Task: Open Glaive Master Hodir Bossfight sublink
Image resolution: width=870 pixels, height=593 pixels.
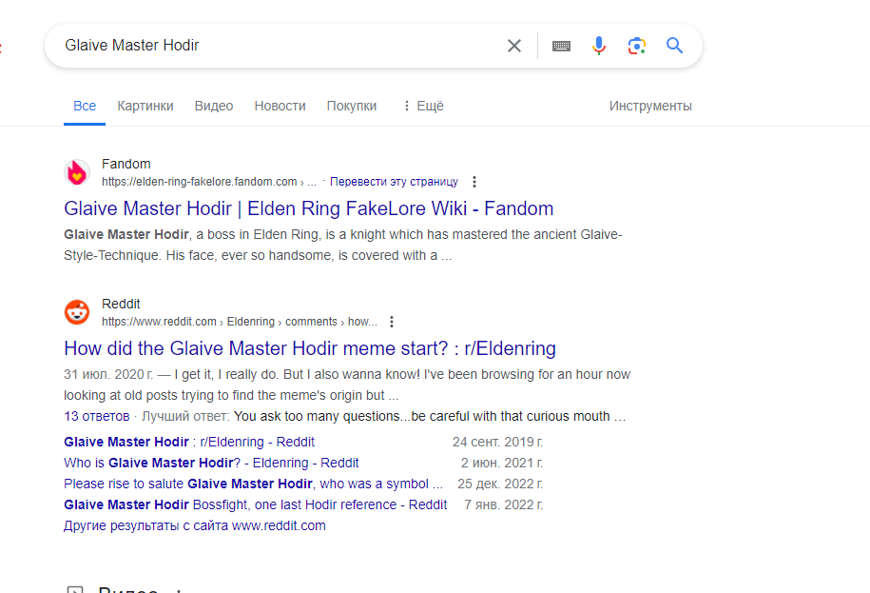Action: click(255, 504)
